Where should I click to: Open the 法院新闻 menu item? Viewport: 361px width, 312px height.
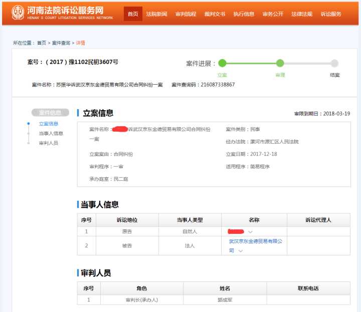(x=156, y=14)
